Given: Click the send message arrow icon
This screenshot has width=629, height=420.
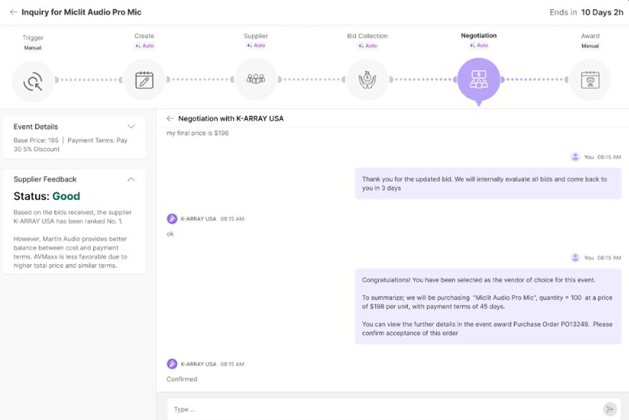Looking at the screenshot, I should 609,409.
